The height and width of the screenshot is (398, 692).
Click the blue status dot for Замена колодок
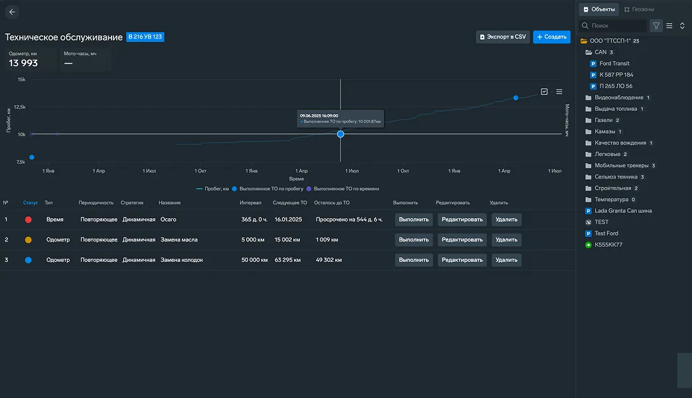[x=29, y=260]
